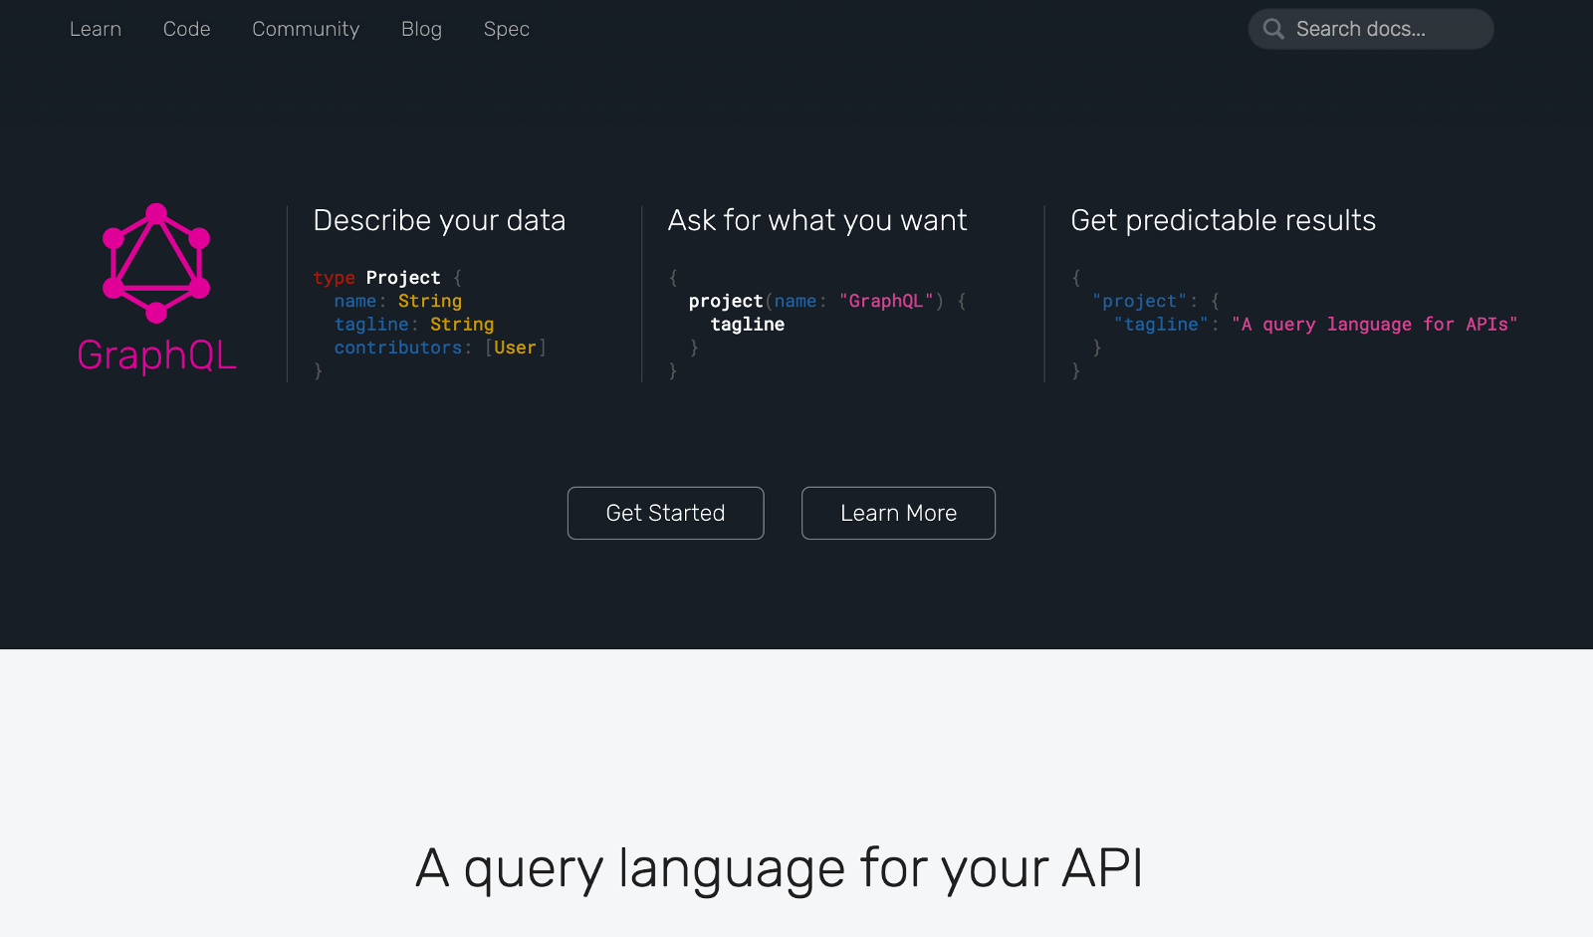Click the GraphQL hexagon logo icon
Viewport: 1593px width, 937px height.
[x=156, y=263]
